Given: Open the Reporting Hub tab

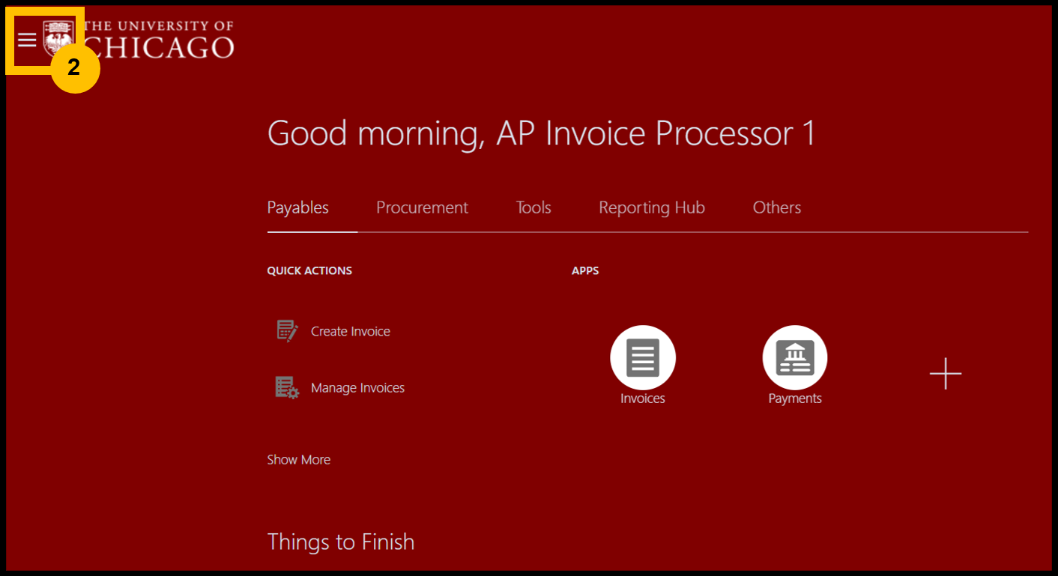Looking at the screenshot, I should 652,207.
